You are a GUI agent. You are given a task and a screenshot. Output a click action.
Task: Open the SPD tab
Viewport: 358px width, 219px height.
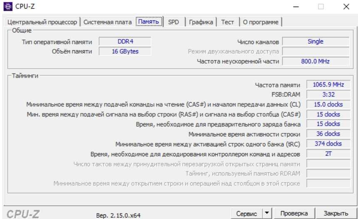(174, 22)
